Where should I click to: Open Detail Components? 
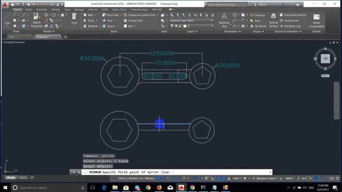pos(316,20)
